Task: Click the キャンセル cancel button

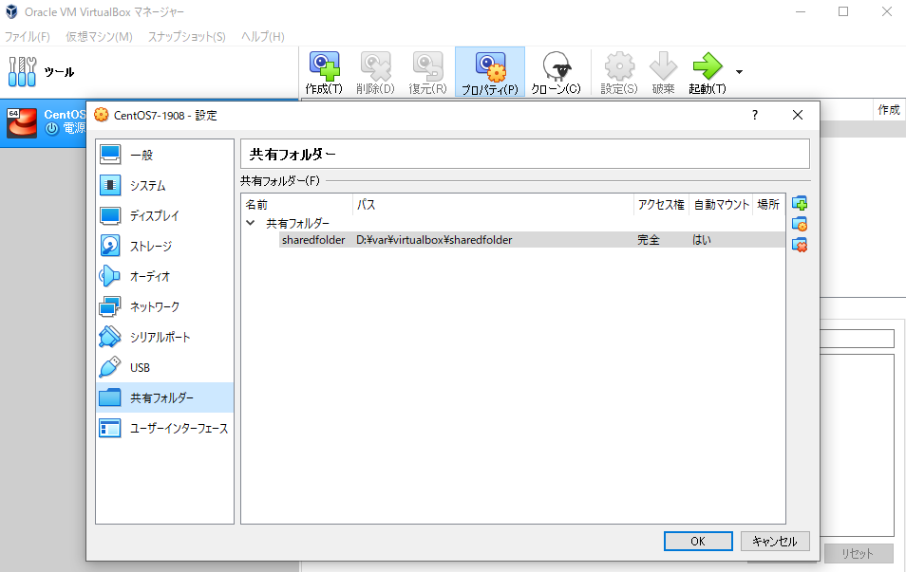Action: [x=775, y=541]
